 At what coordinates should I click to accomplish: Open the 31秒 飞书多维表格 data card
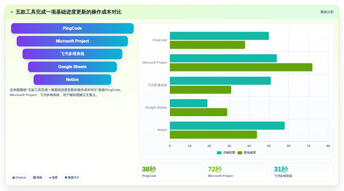(302, 172)
